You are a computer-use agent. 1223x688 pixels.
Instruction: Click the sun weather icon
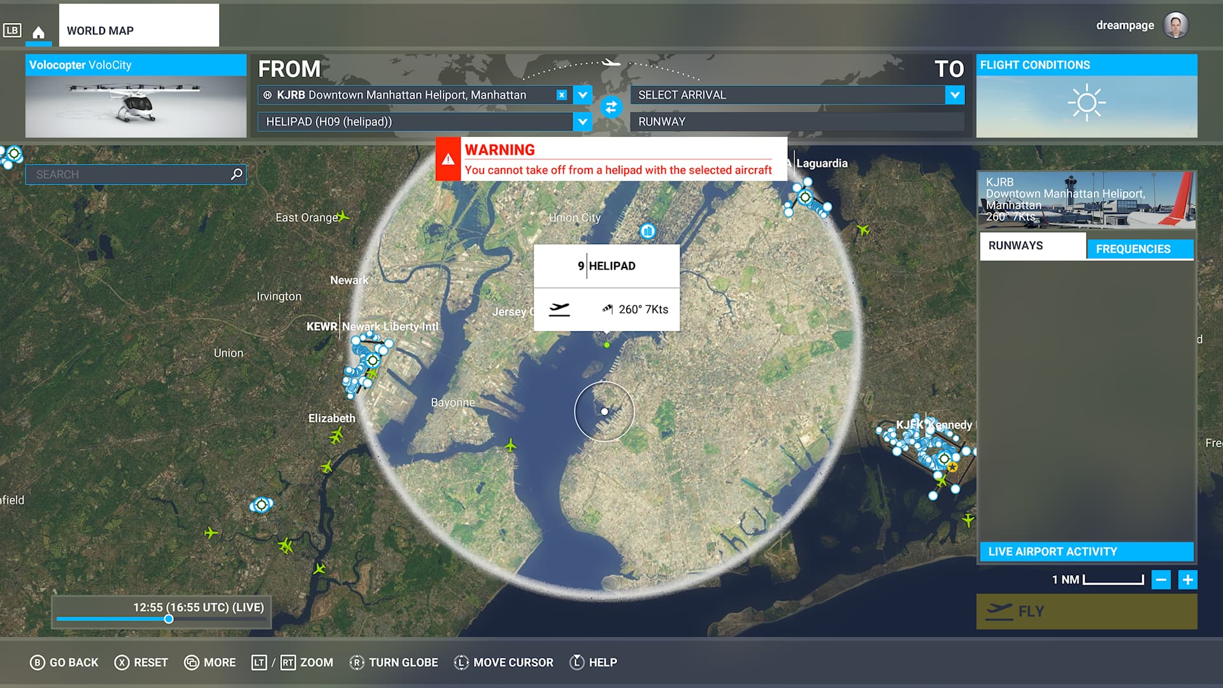pyautogui.click(x=1087, y=103)
